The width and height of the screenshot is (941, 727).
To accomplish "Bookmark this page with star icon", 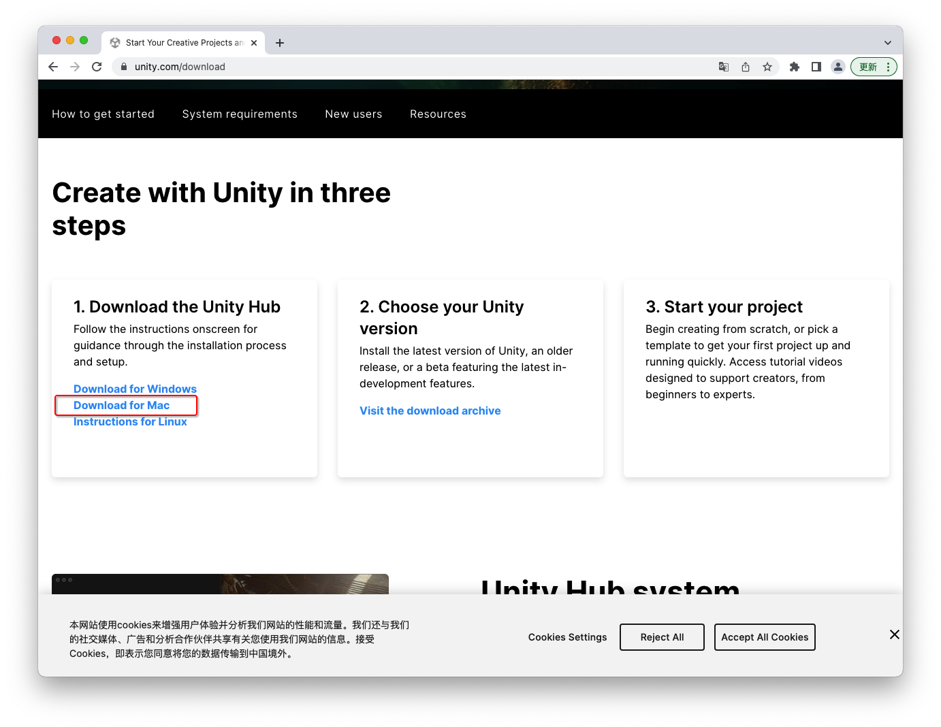I will [x=767, y=67].
